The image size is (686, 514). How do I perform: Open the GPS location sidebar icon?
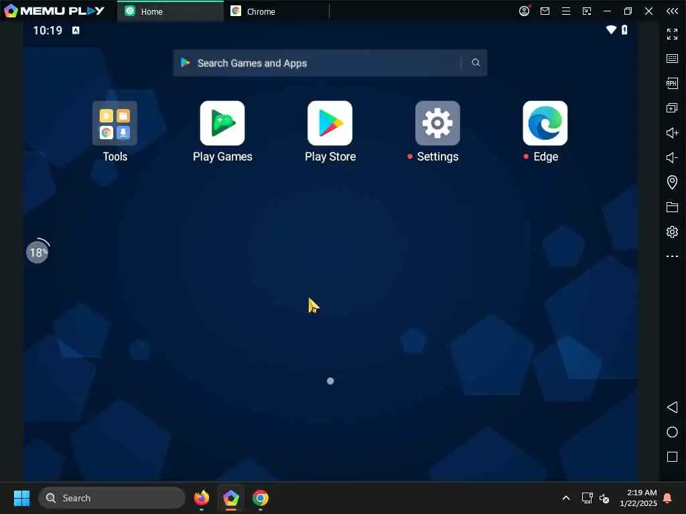[672, 182]
